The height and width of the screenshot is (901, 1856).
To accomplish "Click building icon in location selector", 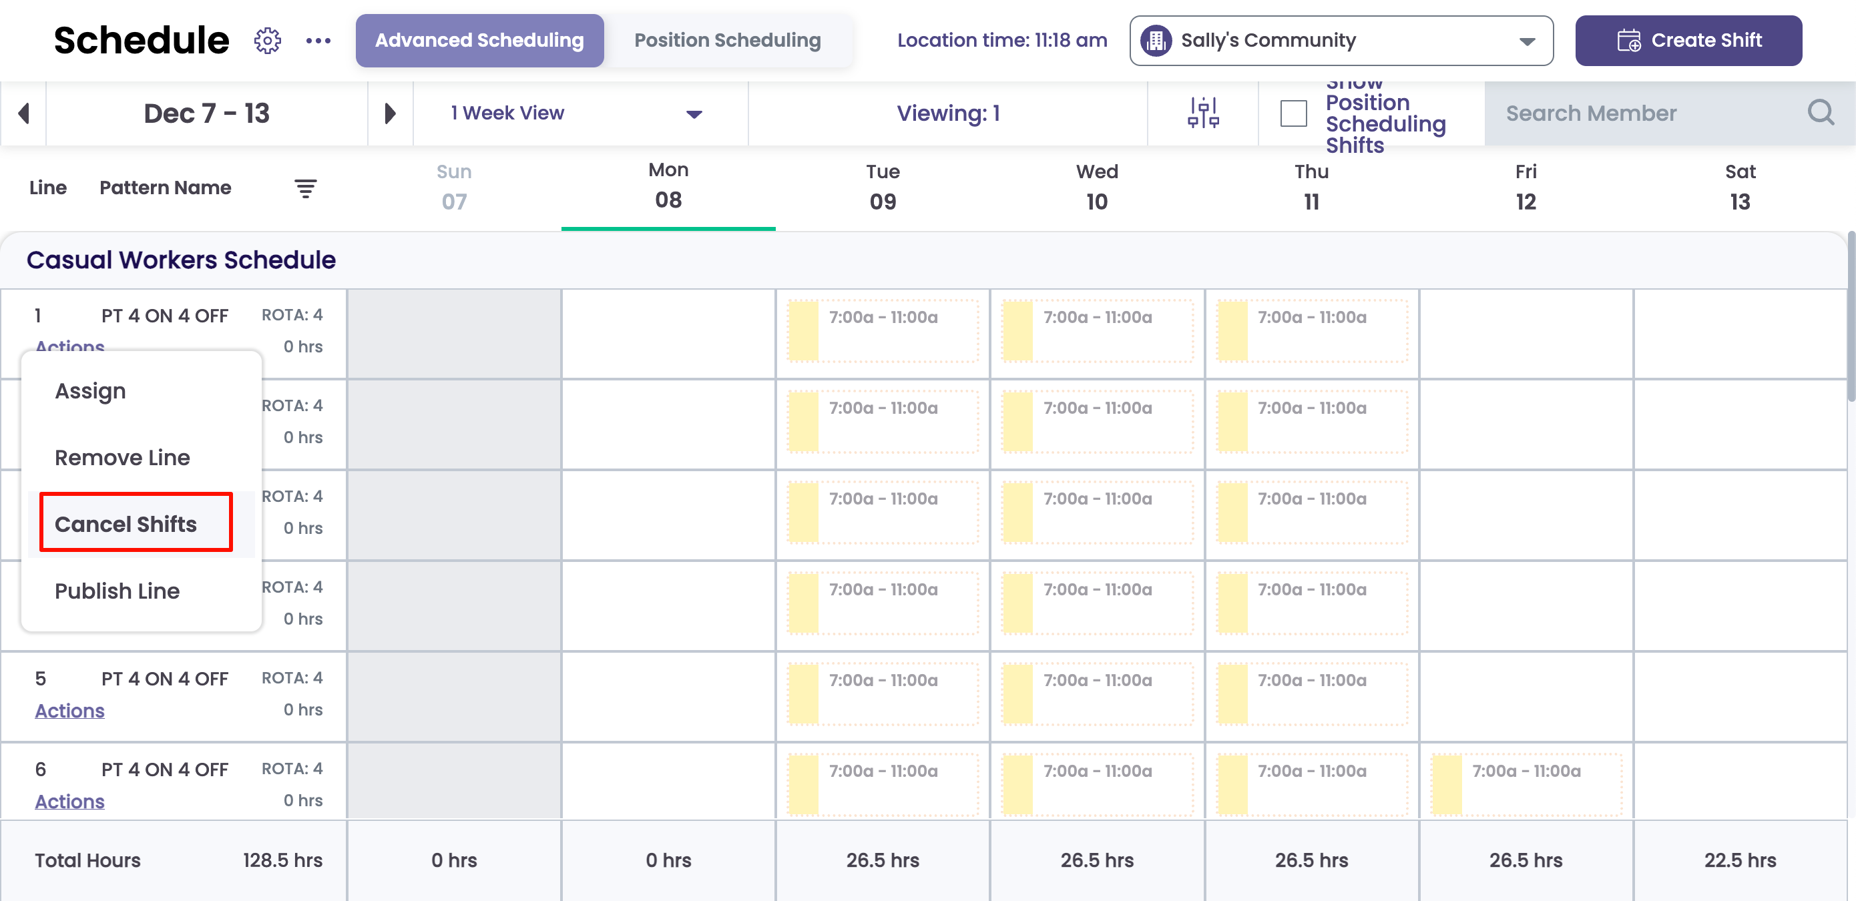I will (x=1156, y=40).
